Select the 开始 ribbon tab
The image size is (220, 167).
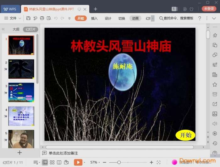tap(81, 18)
